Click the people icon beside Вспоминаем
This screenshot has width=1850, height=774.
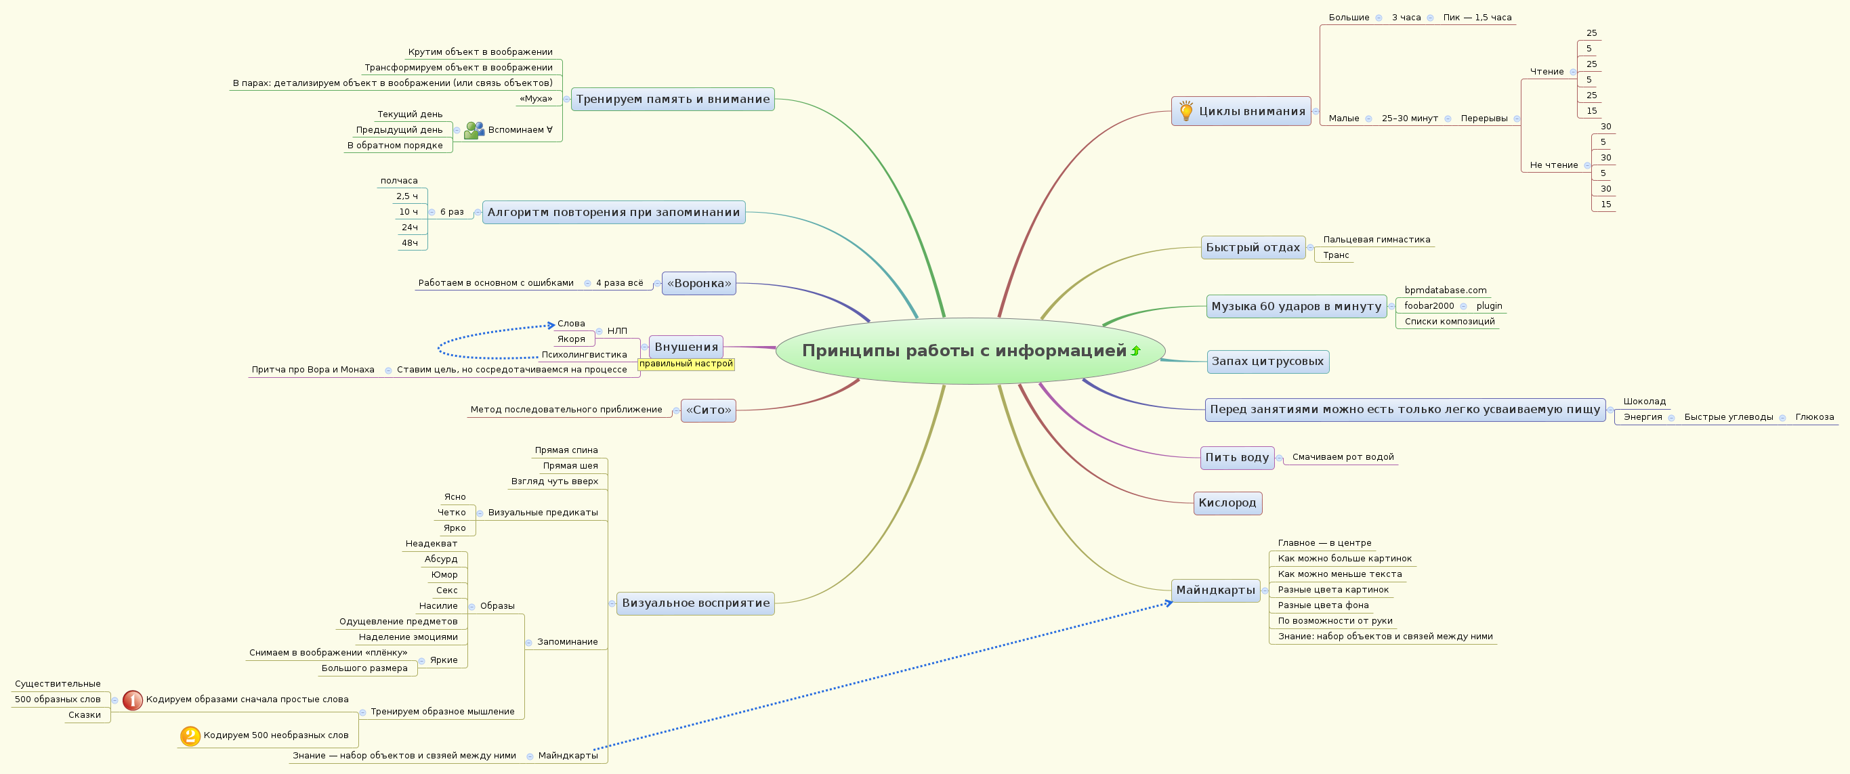point(474,130)
